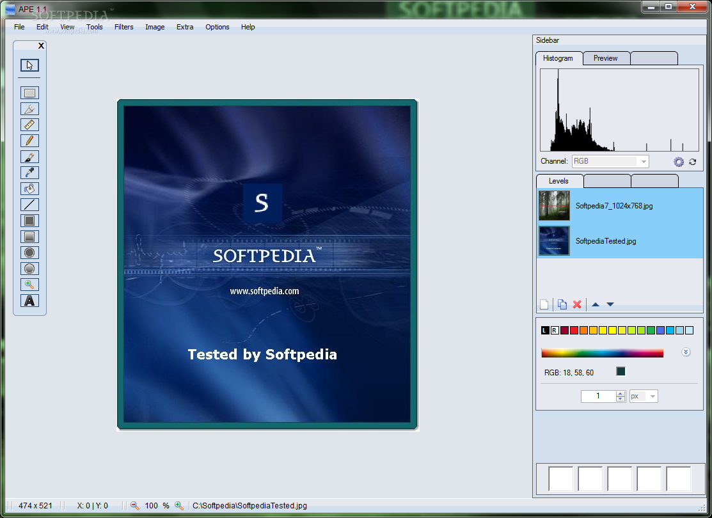Pick the blue color swatch
Viewport: 712px width, 518px height.
[660, 330]
